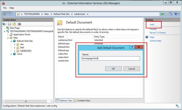Expand the bbb tree node
The width and height of the screenshot is (182, 110).
[15, 48]
